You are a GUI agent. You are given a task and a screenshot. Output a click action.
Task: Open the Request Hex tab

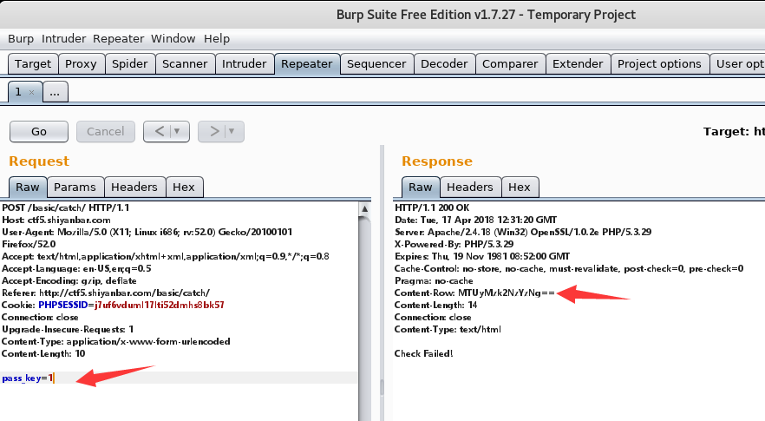[184, 187]
